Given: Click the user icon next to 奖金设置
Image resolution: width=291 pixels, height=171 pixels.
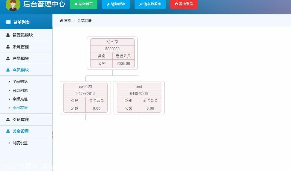Looking at the screenshot, I should coord(8,131).
